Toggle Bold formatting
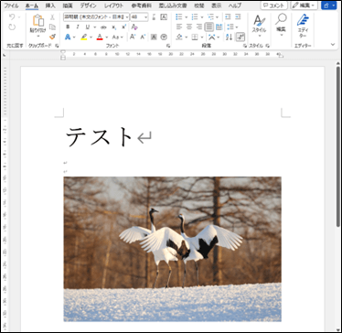 pyautogui.click(x=68, y=27)
